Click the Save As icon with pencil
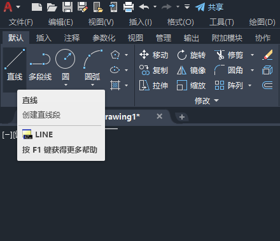This screenshot has height=241, width=280. point(83,7)
